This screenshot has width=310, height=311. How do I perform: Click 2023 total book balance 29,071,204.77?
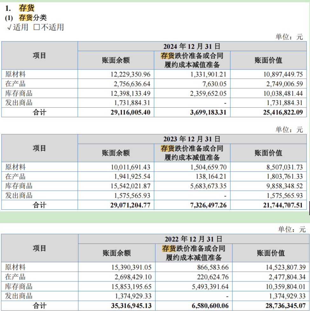130,205
